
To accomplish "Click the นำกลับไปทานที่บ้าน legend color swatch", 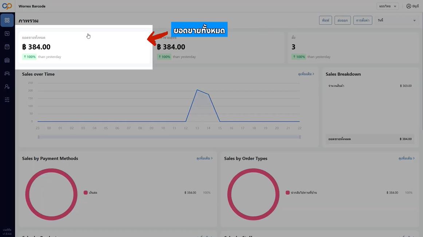I will click(288, 193).
